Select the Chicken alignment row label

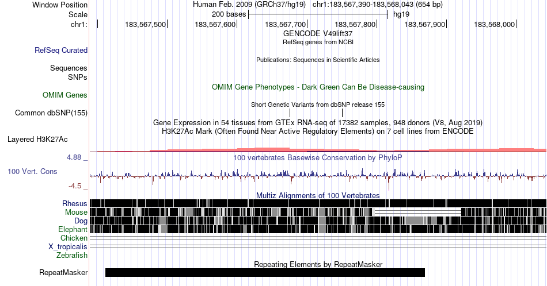pyautogui.click(x=74, y=238)
